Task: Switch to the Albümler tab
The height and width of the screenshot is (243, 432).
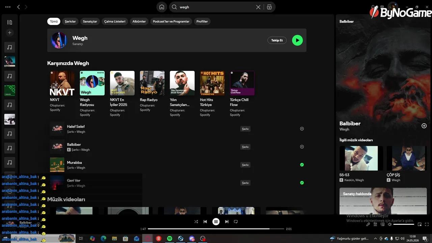Action: (139, 21)
